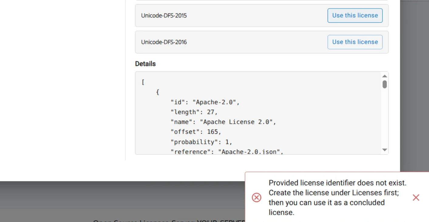The width and height of the screenshot is (429, 222).
Task: Use the Unicode-DFS-2015 license
Action: 355,15
